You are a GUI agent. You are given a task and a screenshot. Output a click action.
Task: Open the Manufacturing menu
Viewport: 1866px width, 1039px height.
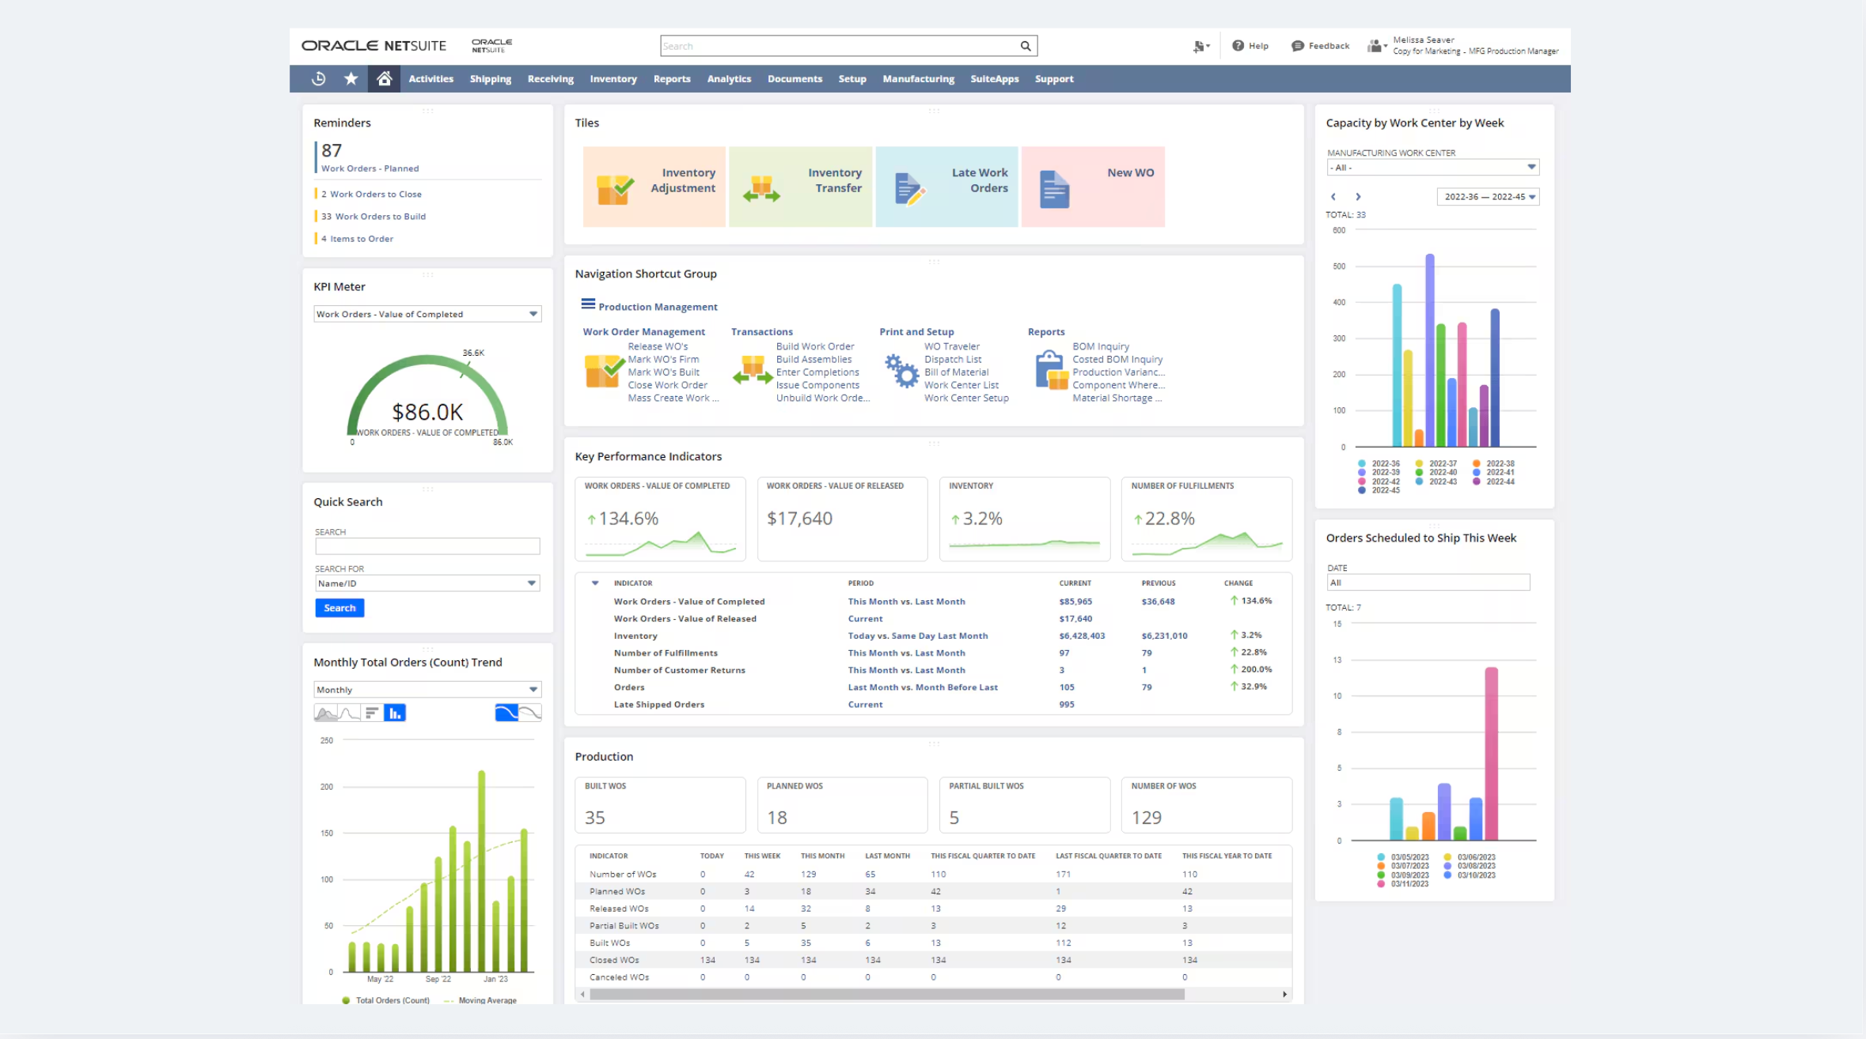pos(919,79)
